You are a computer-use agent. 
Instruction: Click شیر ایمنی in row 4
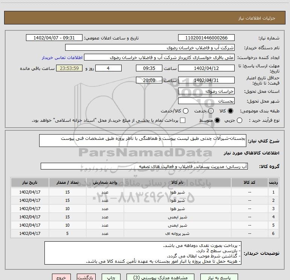pos(177,217)
